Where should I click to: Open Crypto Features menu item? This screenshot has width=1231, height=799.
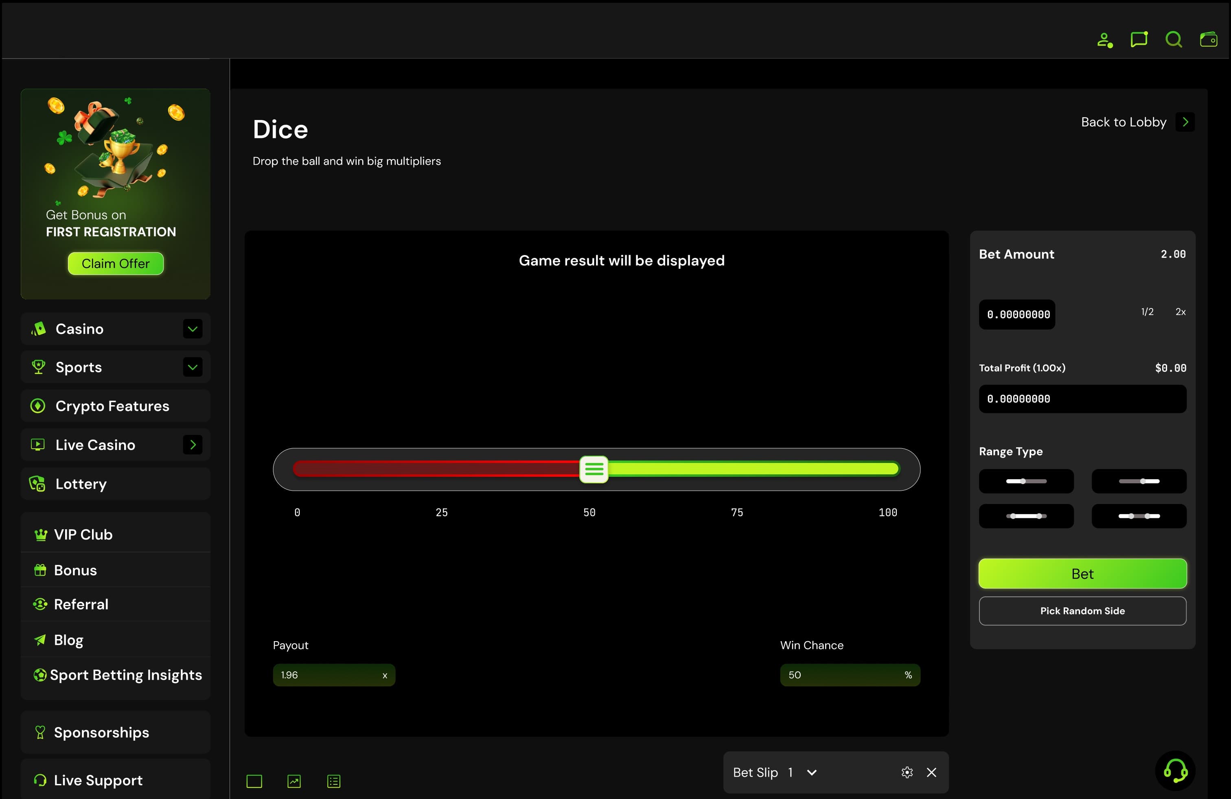click(115, 406)
